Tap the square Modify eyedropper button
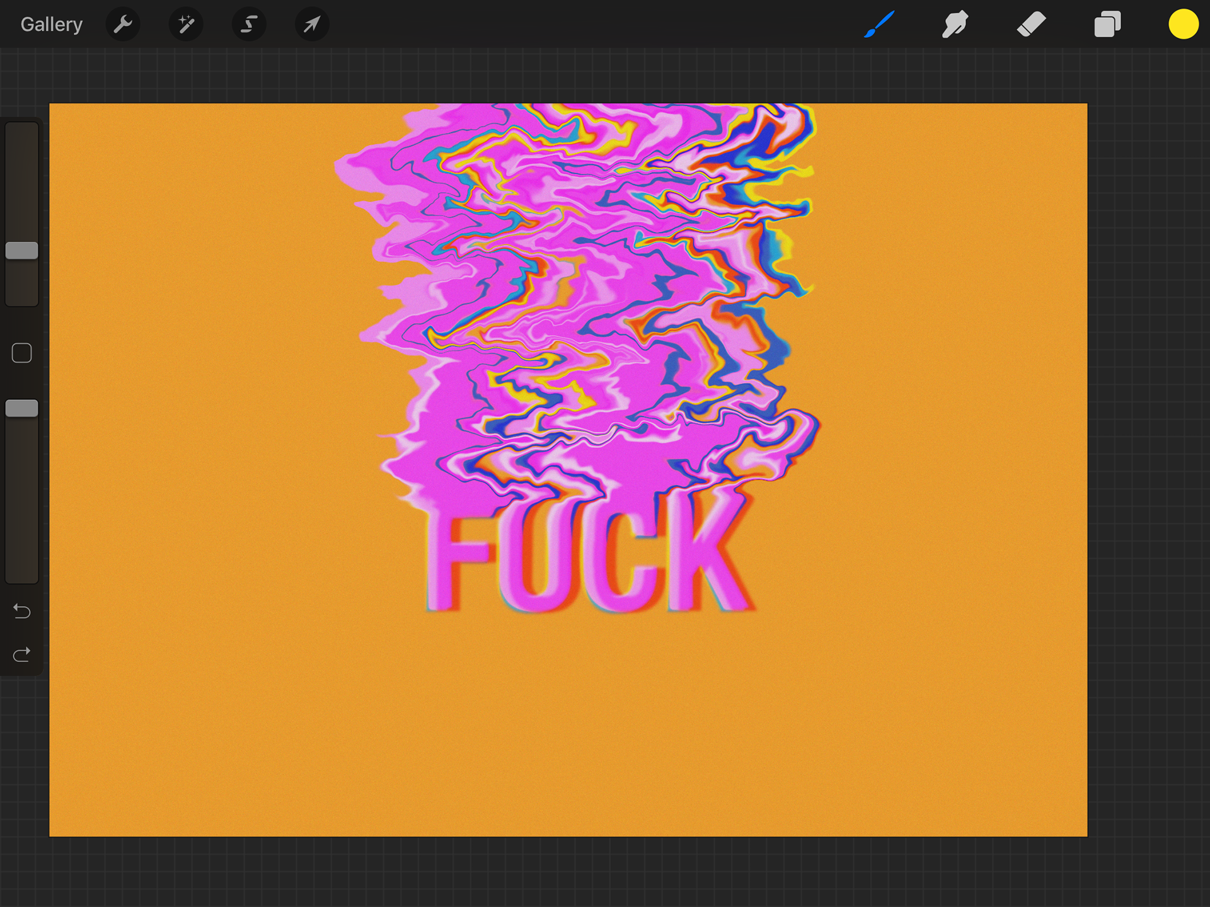Screen dimensions: 1210x907 (x=22, y=353)
